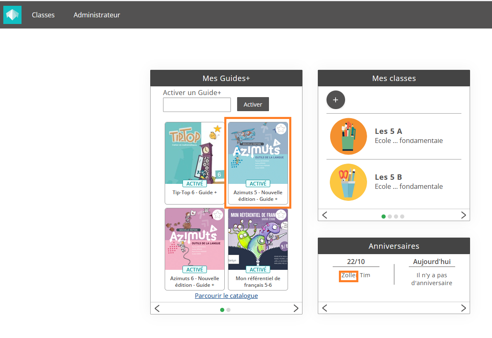Select the green first dot in Mes classes
The height and width of the screenshot is (338, 492).
click(384, 217)
